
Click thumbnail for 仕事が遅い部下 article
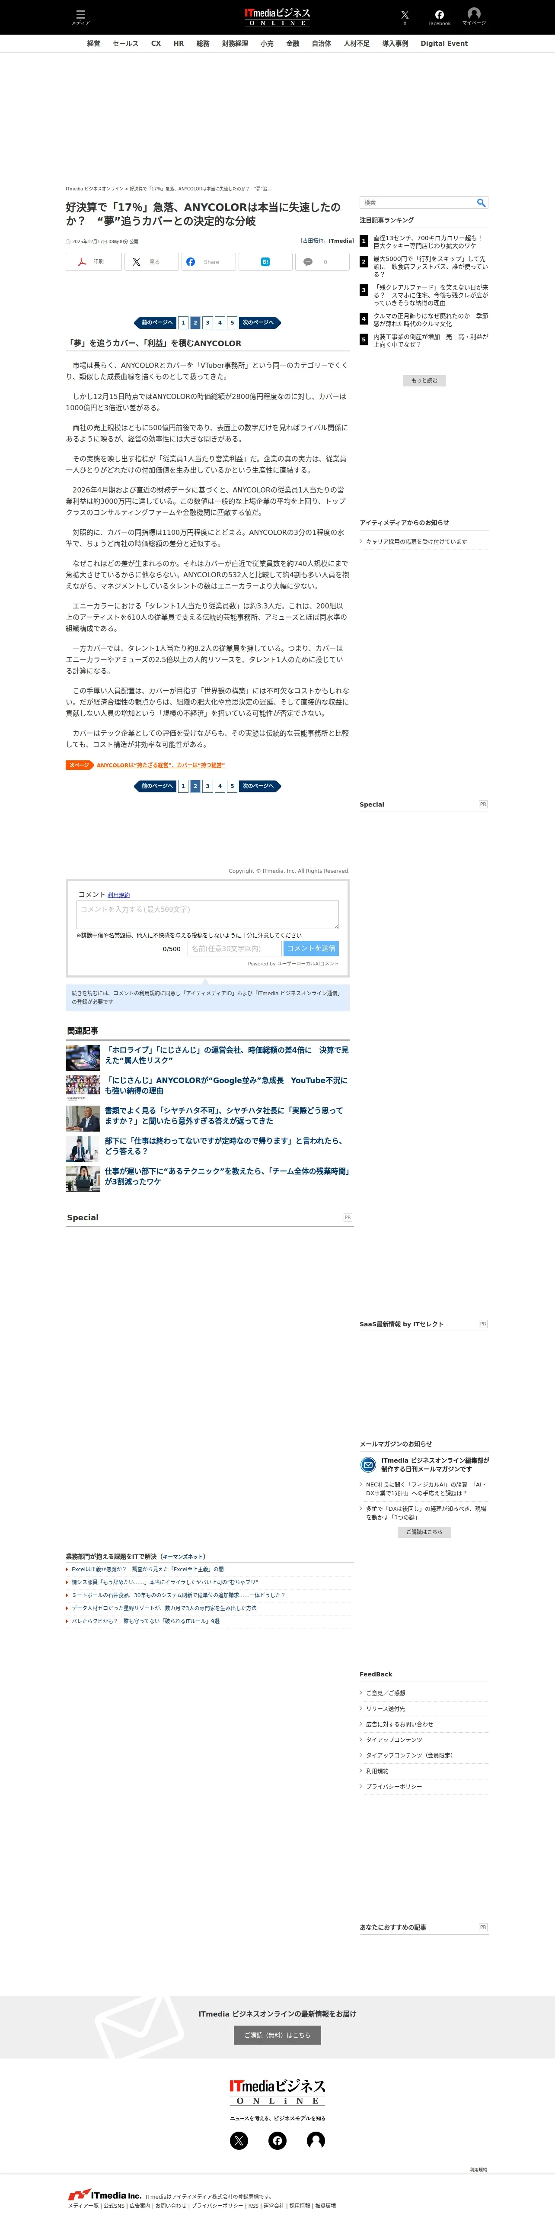pyautogui.click(x=83, y=1179)
